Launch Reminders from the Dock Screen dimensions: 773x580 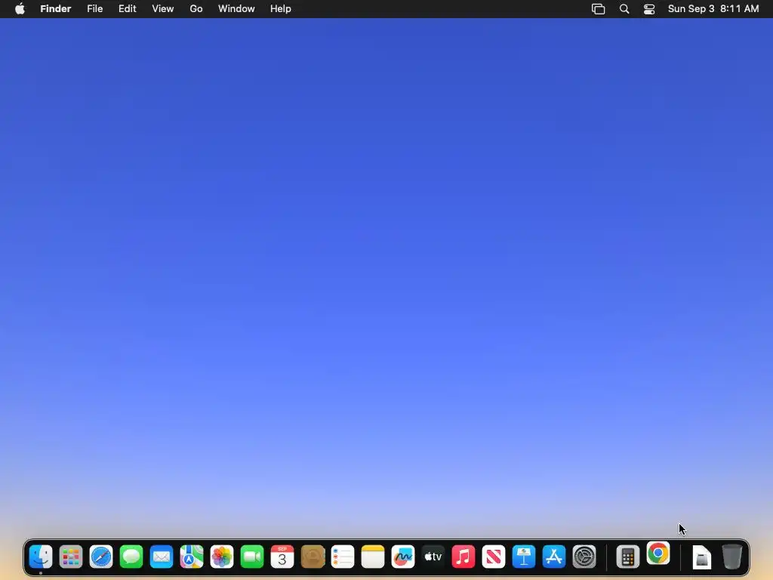343,557
